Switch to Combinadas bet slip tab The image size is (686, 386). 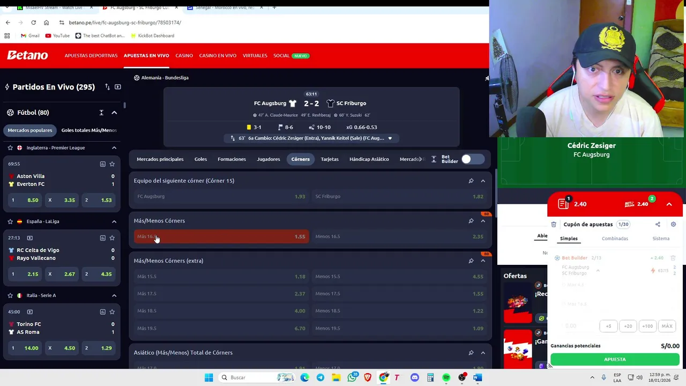[615, 239]
